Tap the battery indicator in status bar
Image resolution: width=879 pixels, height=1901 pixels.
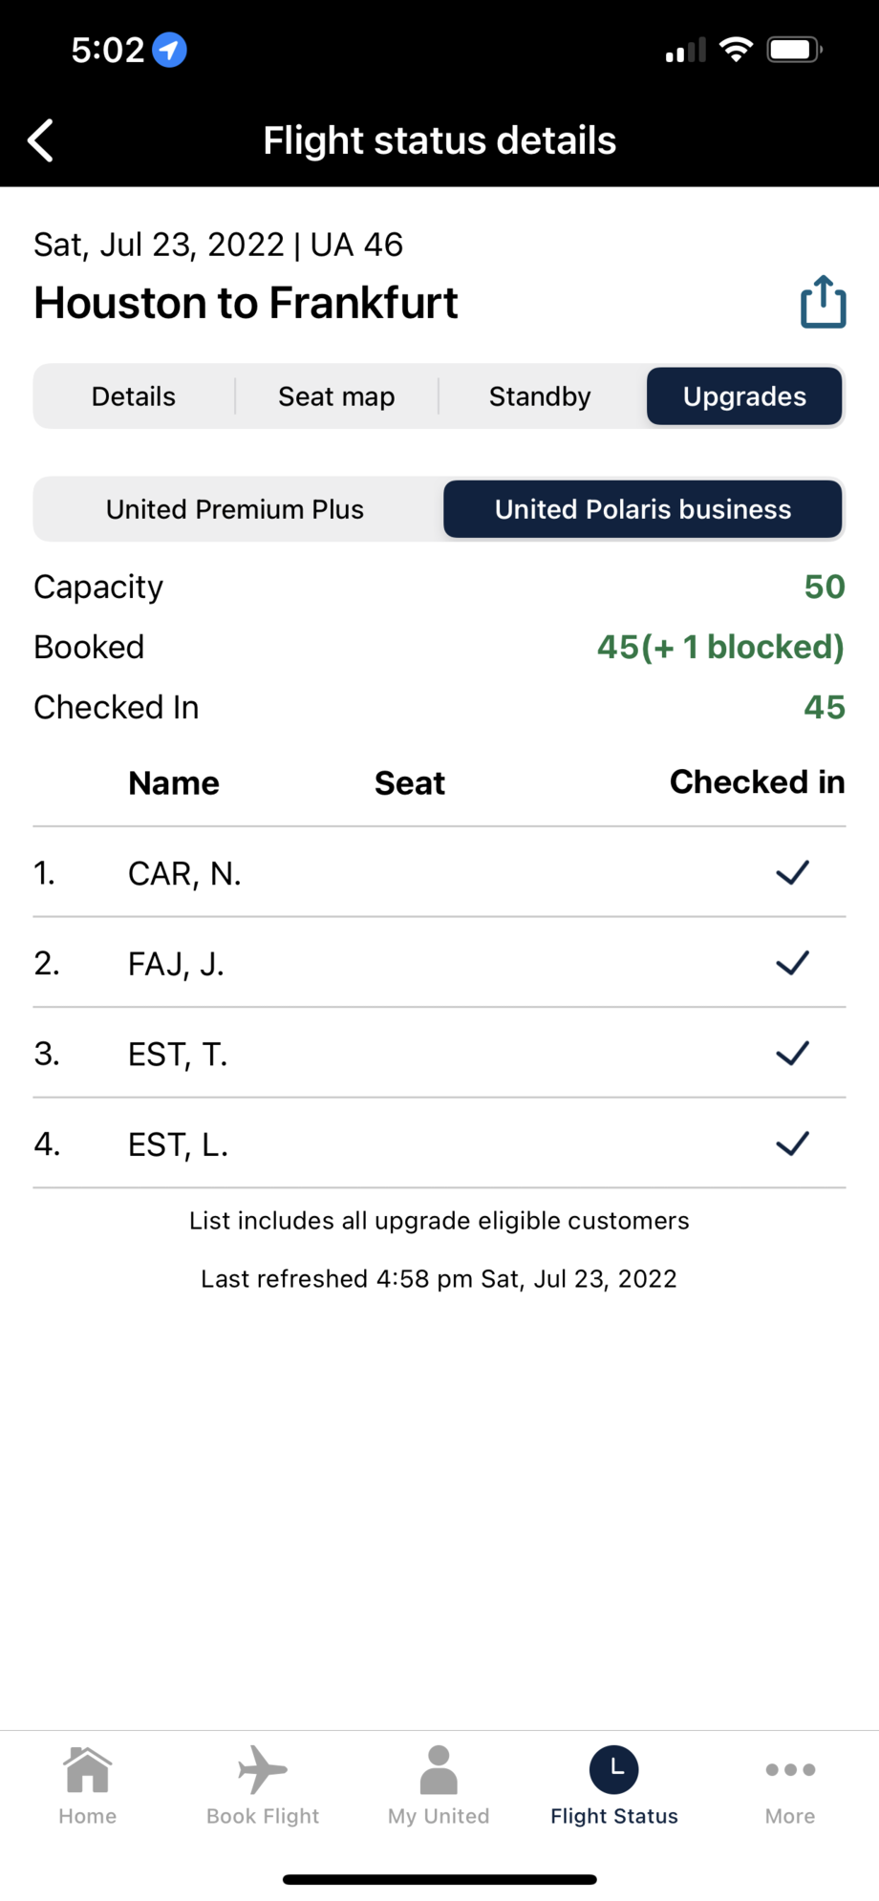[x=794, y=50]
